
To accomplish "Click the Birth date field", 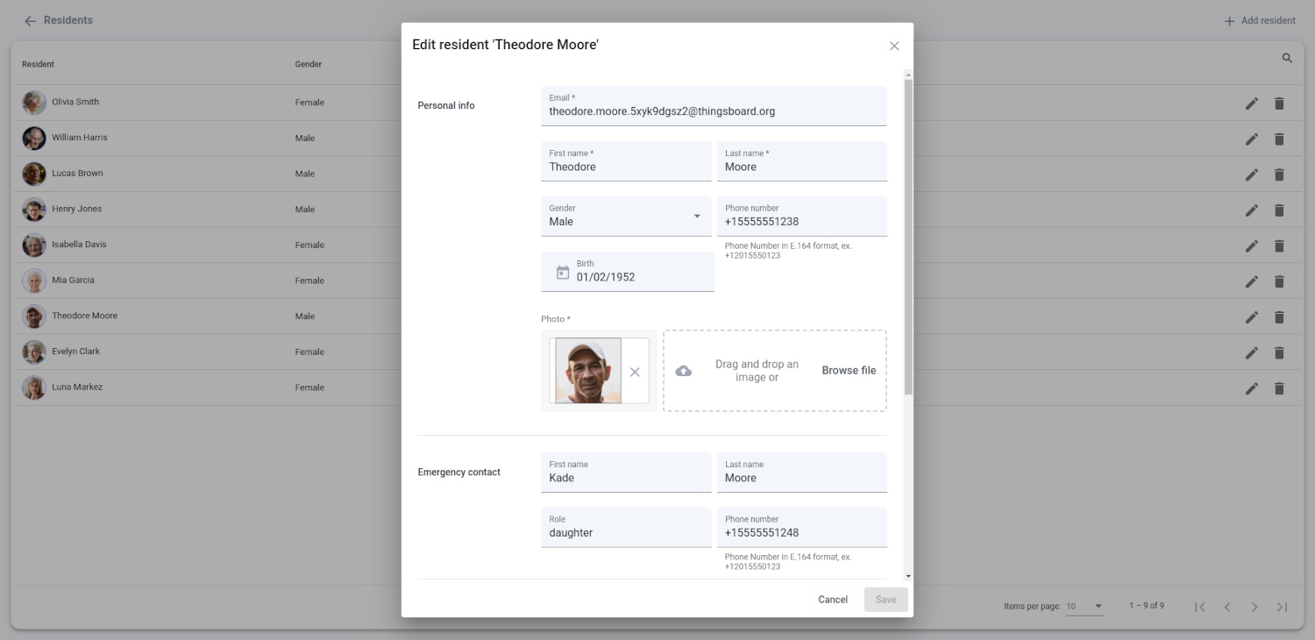I will coord(628,272).
